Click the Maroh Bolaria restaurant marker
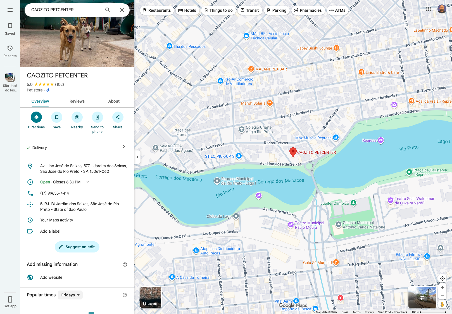The width and height of the screenshot is (452, 314). pyautogui.click(x=270, y=103)
